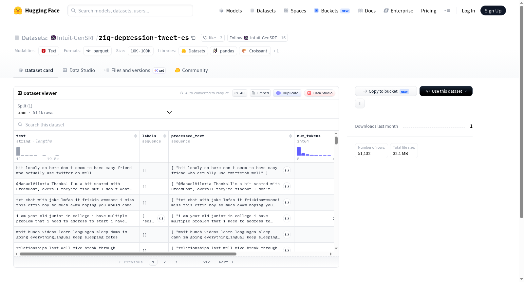Select the parquet format tag

[98, 51]
